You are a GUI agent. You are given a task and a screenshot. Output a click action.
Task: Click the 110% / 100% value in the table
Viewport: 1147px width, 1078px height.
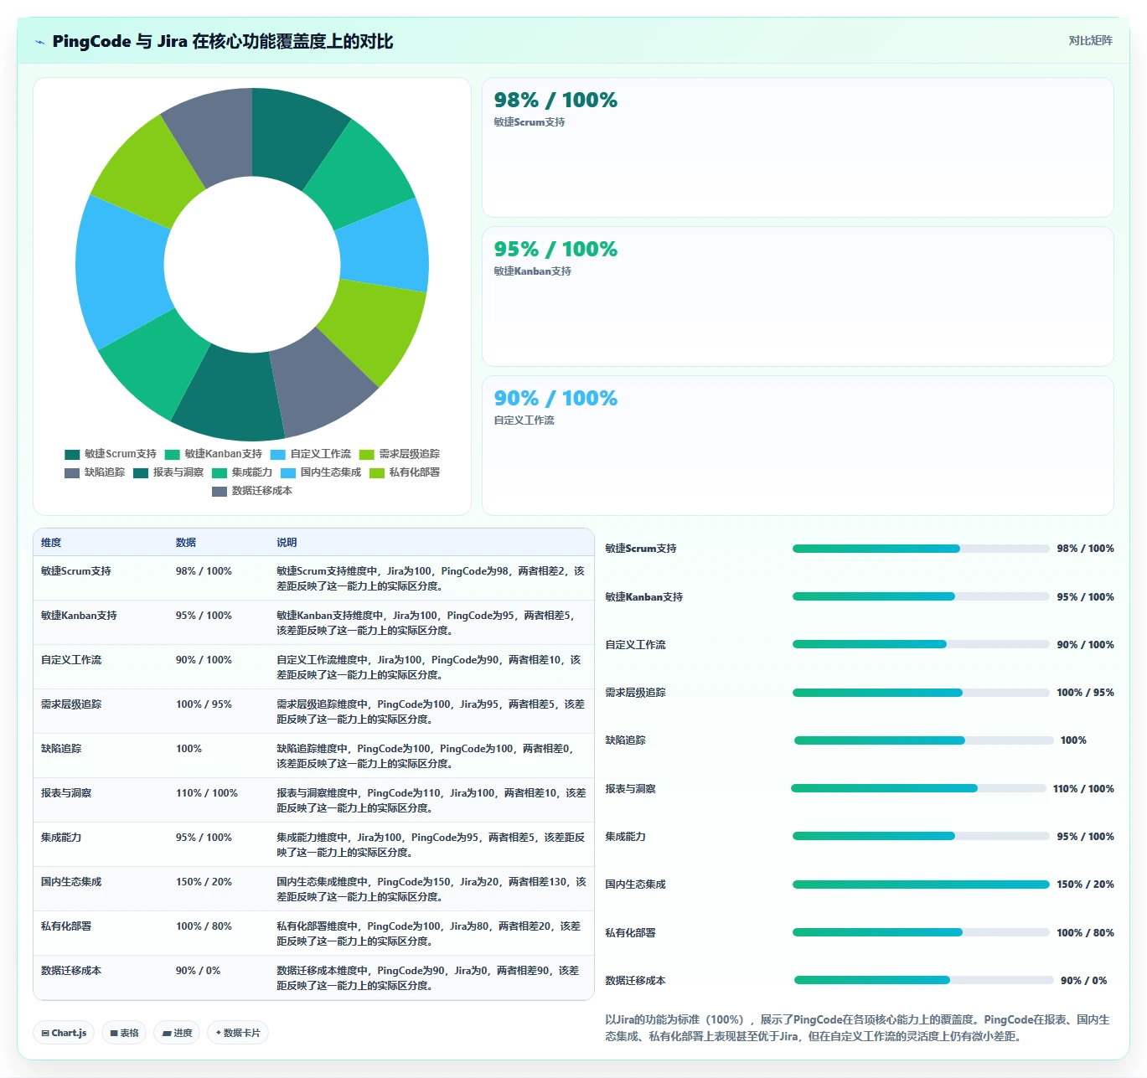pyautogui.click(x=207, y=793)
